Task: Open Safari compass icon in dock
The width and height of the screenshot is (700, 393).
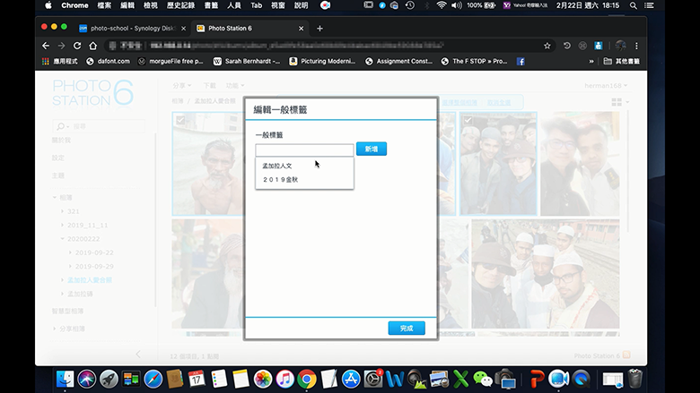Action: click(153, 380)
